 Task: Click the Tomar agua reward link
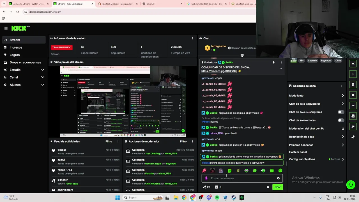tap(72, 183)
